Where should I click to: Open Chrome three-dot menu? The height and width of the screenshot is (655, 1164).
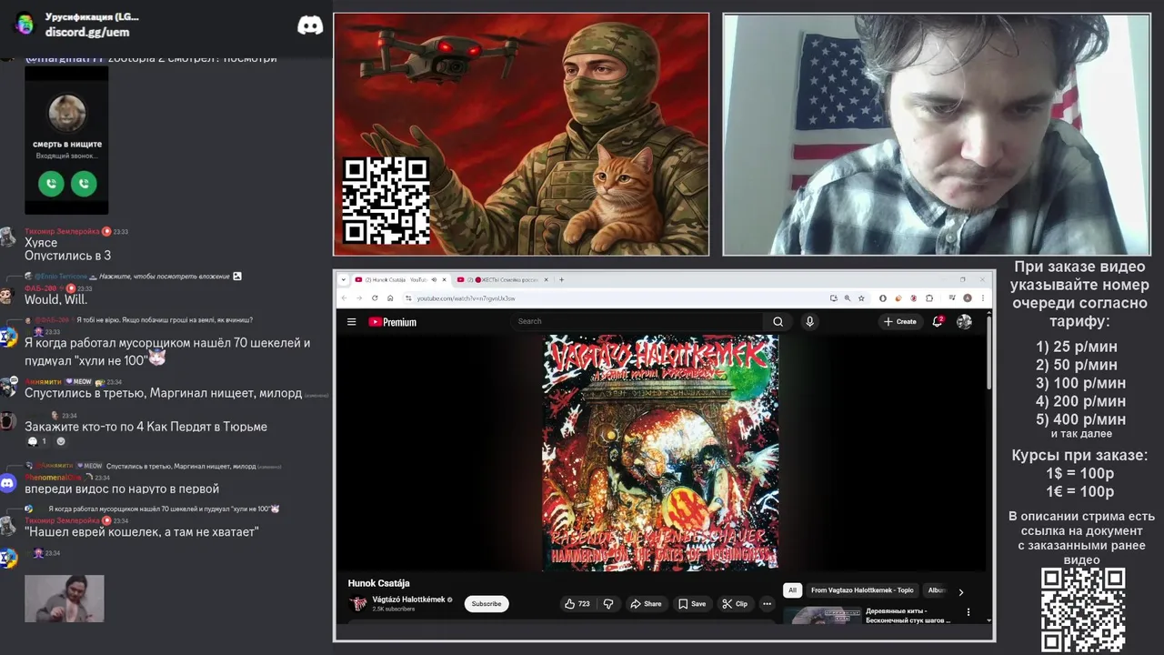[x=983, y=298]
